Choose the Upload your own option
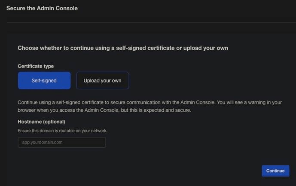This screenshot has width=296, height=186. 102,80
